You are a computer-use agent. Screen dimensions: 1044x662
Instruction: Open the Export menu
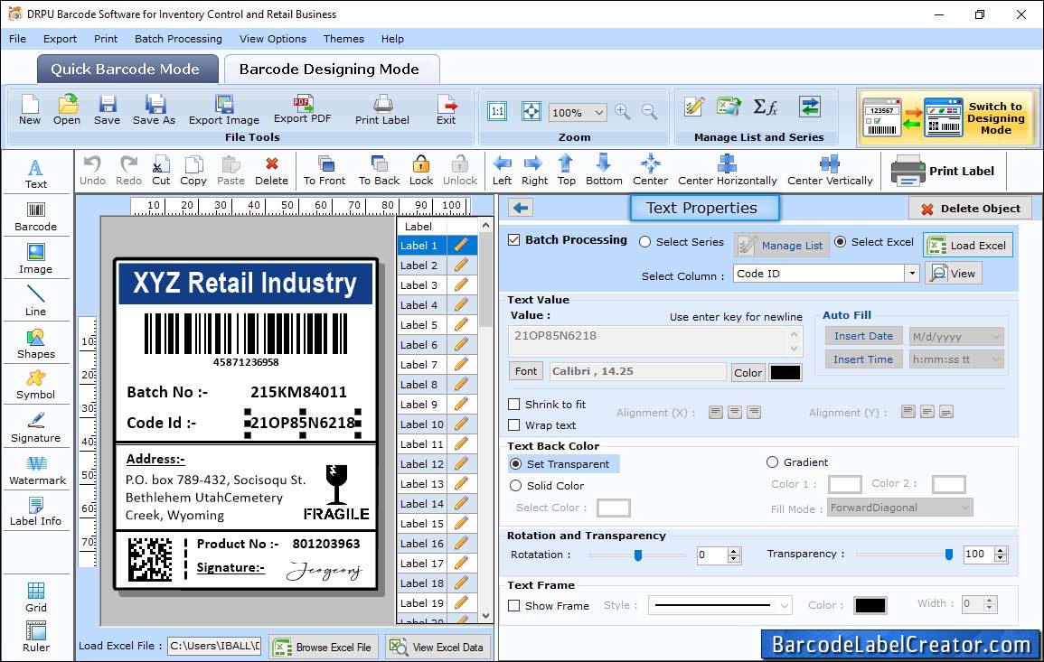[x=60, y=39]
